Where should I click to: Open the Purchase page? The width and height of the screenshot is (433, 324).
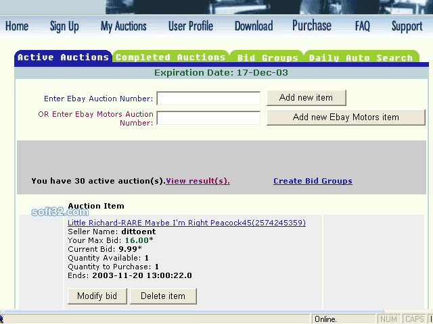coord(312,26)
